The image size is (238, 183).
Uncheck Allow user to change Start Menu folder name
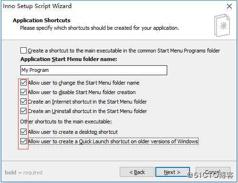23,83
